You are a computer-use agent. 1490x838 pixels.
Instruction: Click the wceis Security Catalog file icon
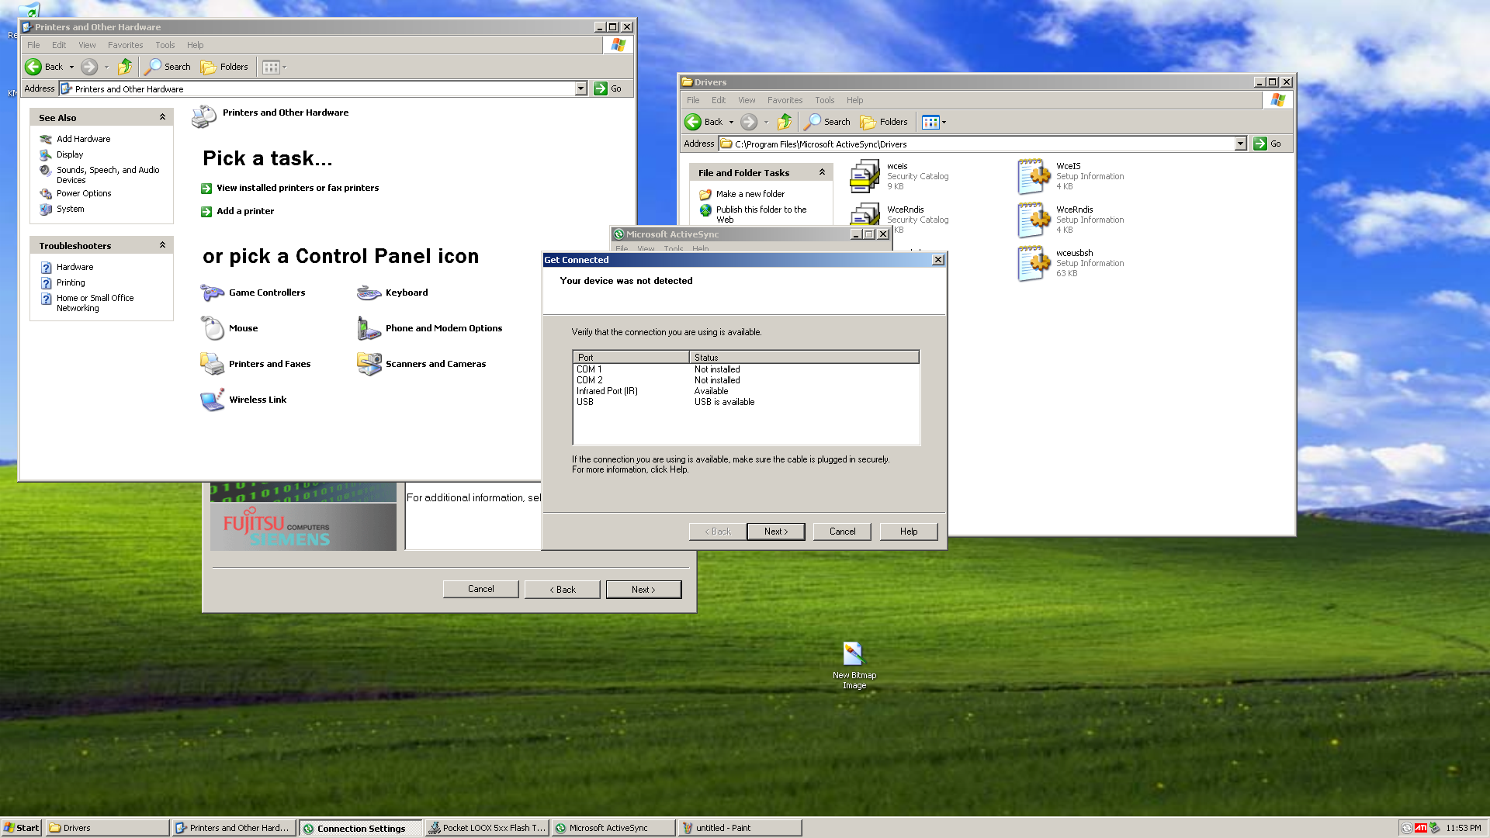pos(865,176)
